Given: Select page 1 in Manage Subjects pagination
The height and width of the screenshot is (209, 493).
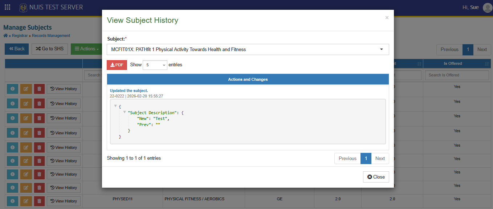Looking at the screenshot, I should coord(468,50).
